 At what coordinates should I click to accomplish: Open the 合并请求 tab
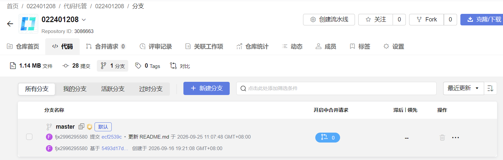pos(106,47)
